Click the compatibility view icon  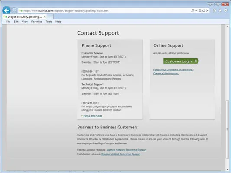point(200,10)
